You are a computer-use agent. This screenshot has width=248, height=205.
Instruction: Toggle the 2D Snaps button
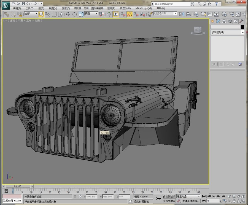click(123, 14)
